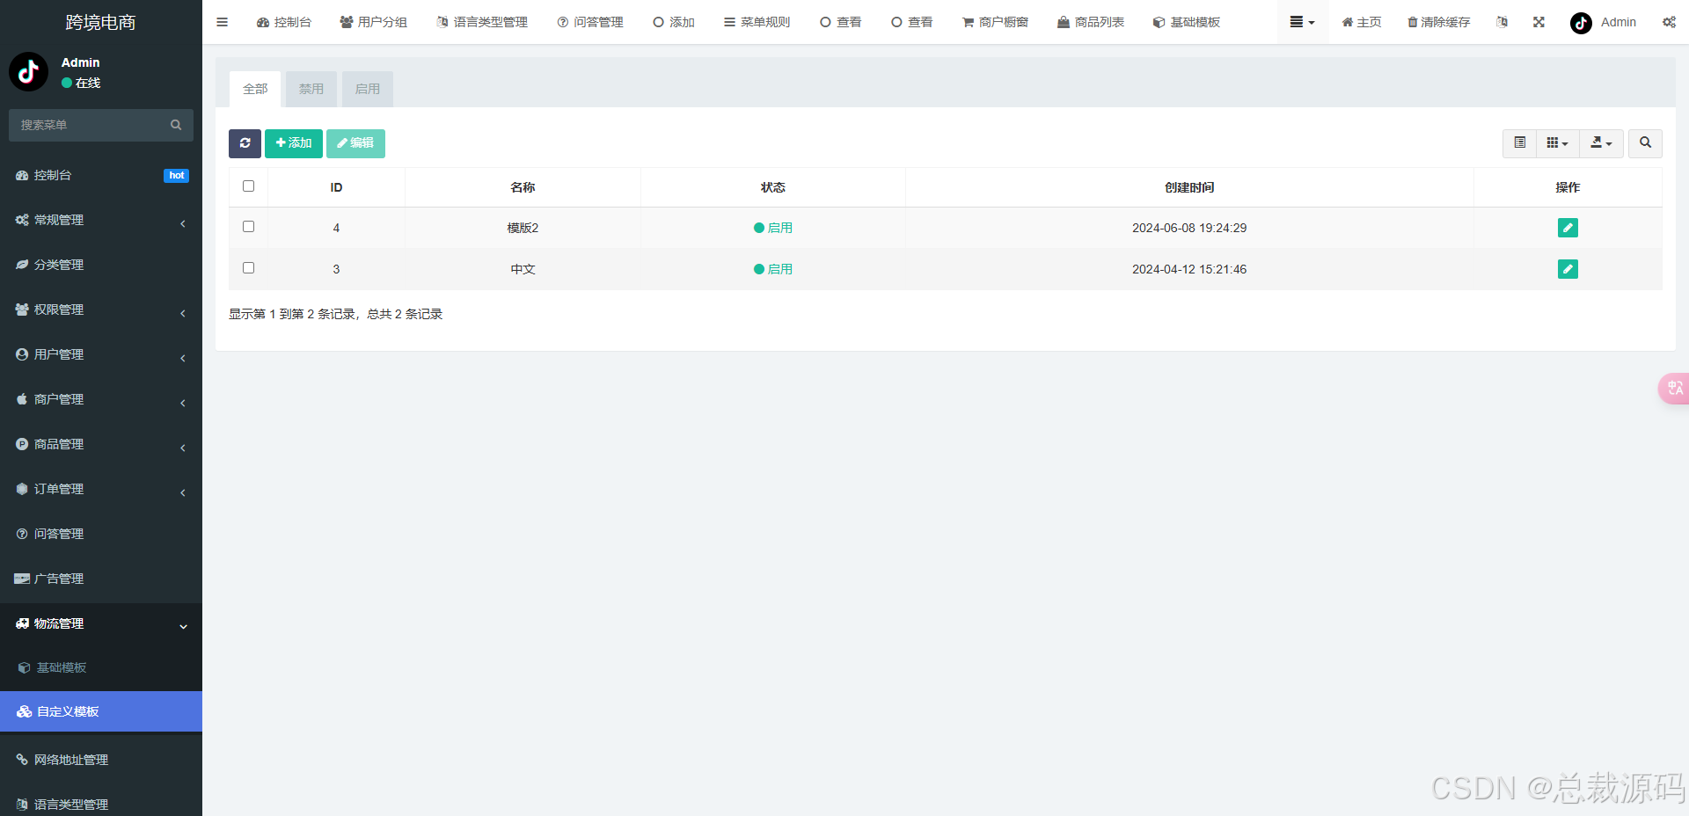Click the edit pencil icon for 模版2 row
This screenshot has width=1689, height=816.
[x=1568, y=228]
